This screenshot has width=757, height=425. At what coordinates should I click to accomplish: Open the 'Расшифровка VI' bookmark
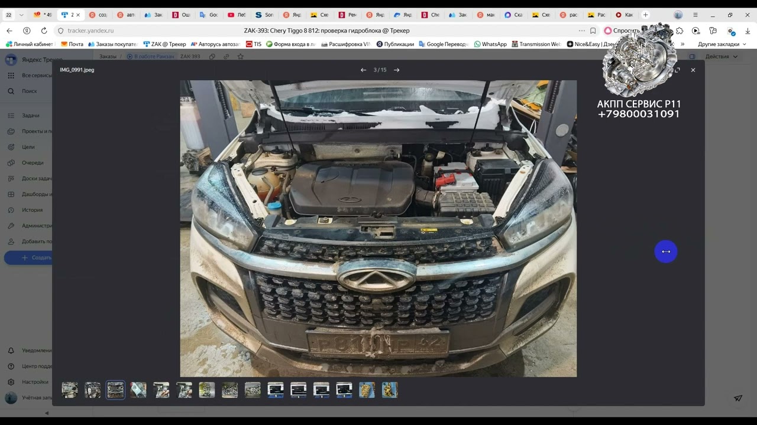point(345,44)
